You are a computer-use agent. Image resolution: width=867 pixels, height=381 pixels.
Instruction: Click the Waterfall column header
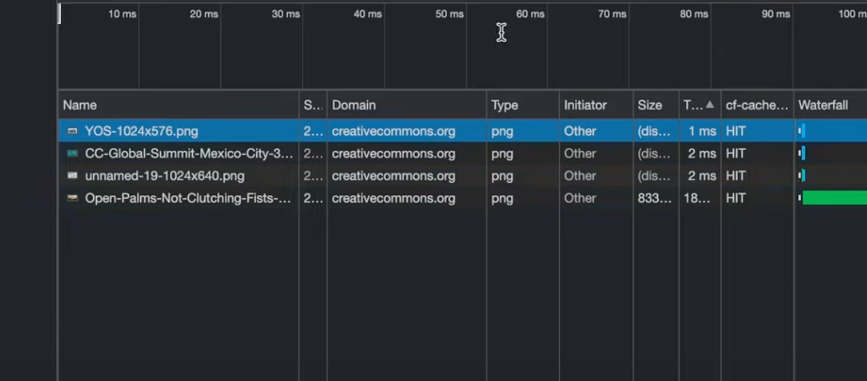(x=822, y=105)
